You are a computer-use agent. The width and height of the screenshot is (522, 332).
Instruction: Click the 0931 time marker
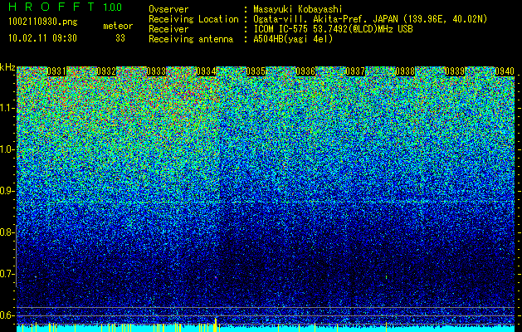[x=56, y=71]
